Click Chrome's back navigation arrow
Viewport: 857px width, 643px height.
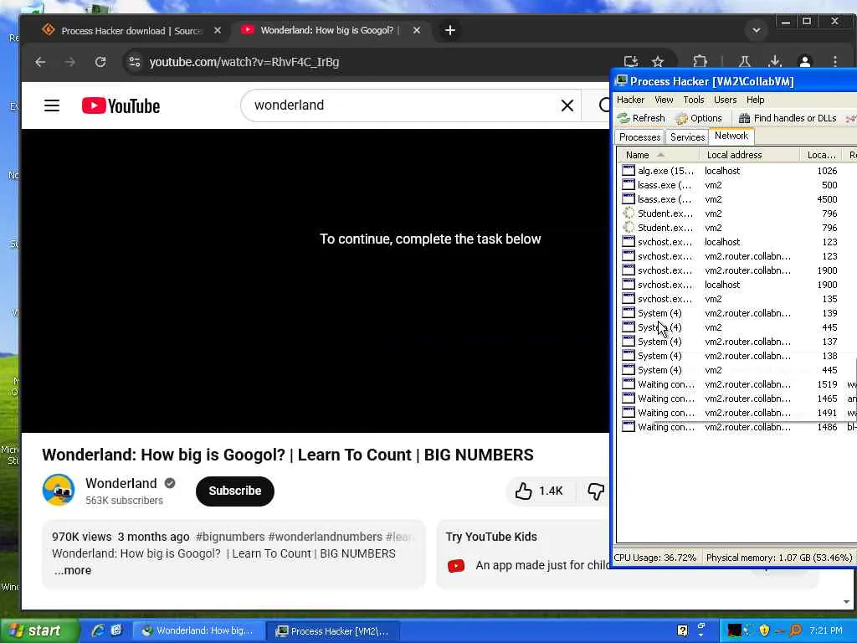click(40, 62)
